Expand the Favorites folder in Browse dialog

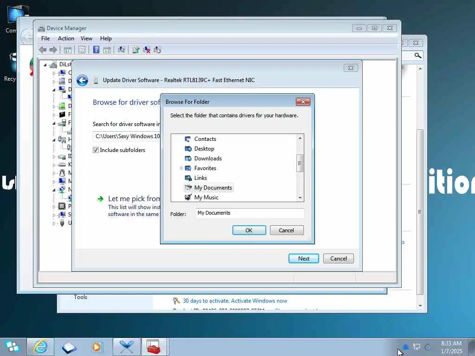point(181,168)
